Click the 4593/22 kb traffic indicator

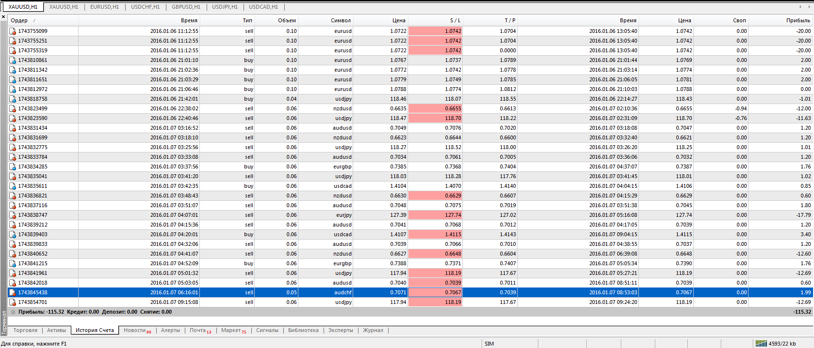point(782,344)
